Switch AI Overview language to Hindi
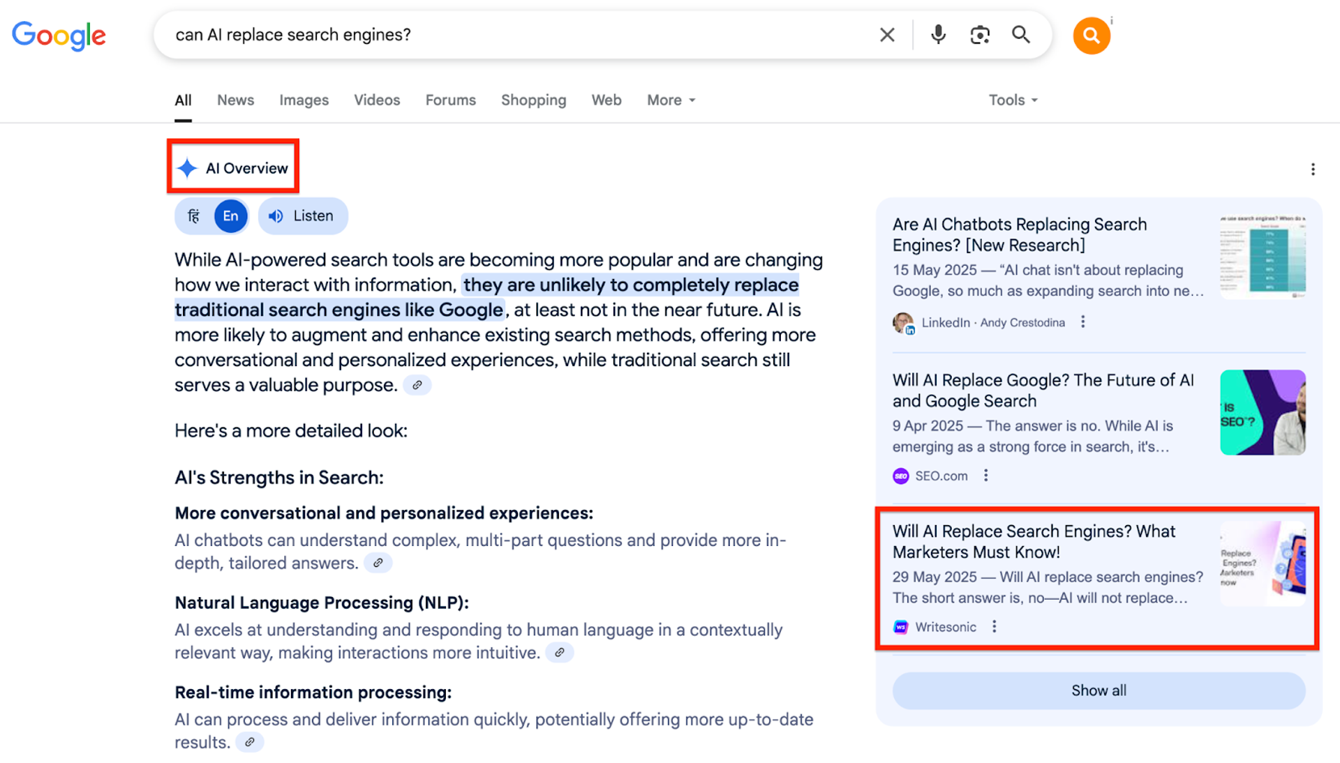 tap(194, 216)
